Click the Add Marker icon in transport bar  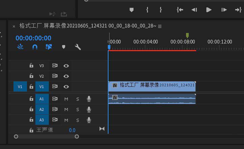point(132,10)
